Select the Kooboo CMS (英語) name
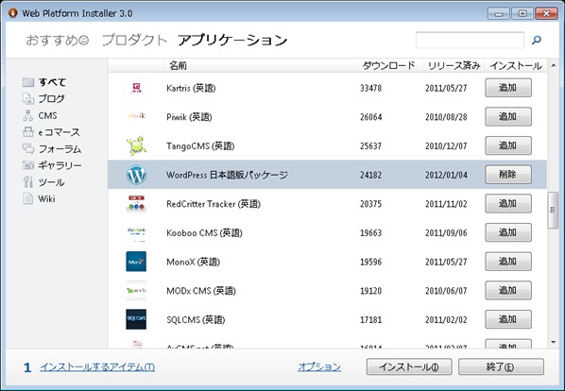Image resolution: width=565 pixels, height=391 pixels. (204, 233)
